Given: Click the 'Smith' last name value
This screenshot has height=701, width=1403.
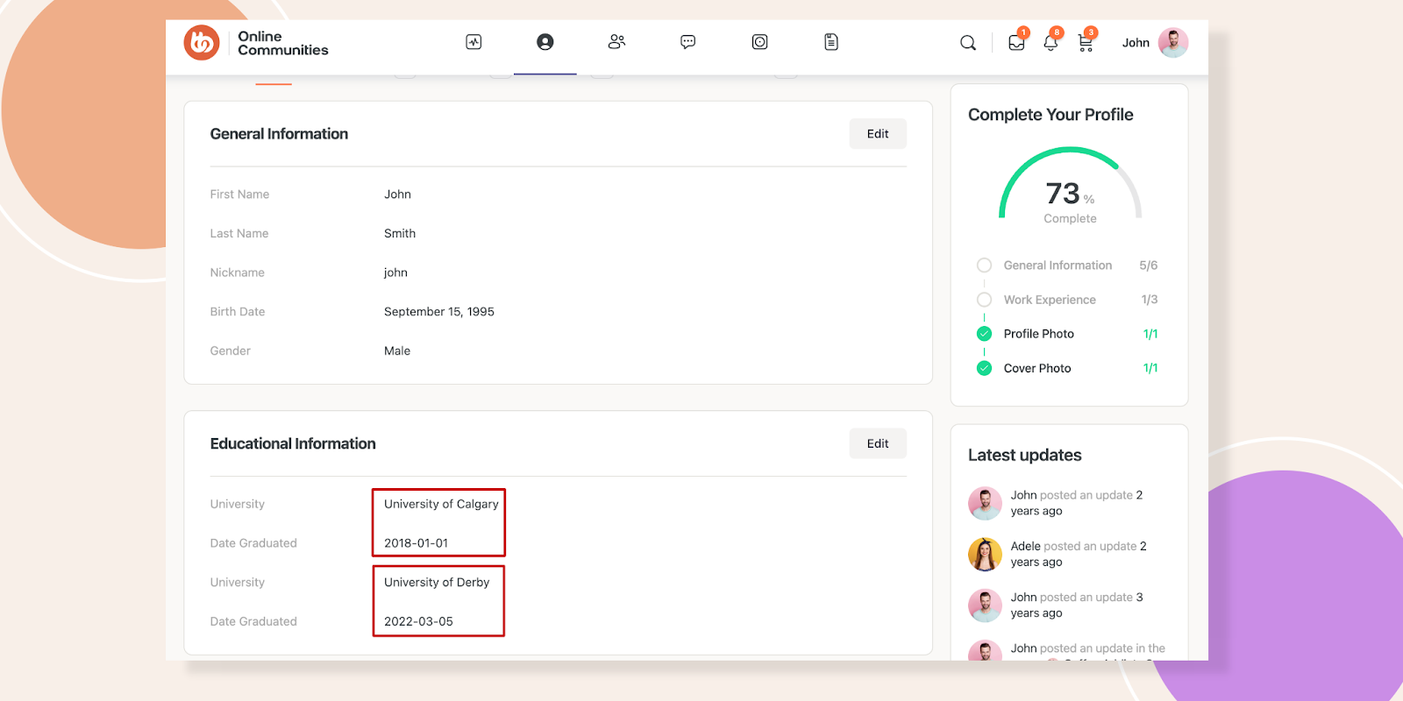Looking at the screenshot, I should (x=400, y=233).
